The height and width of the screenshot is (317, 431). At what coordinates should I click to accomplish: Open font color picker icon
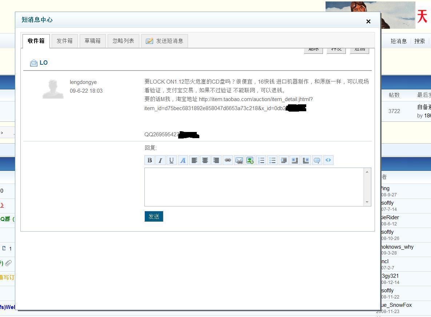coord(183,160)
